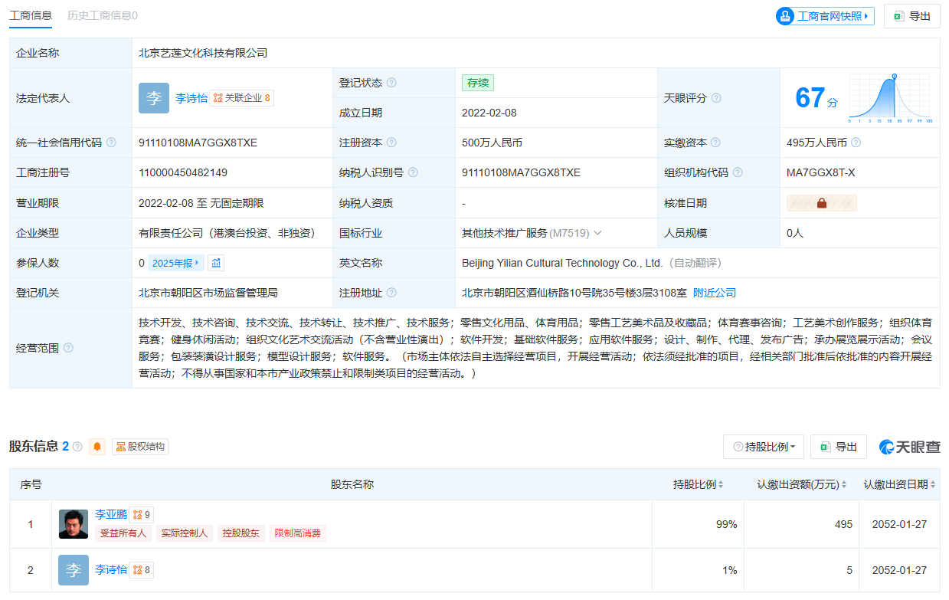This screenshot has width=949, height=600.
Task: Click the orange bell alert icon
Action: click(97, 447)
